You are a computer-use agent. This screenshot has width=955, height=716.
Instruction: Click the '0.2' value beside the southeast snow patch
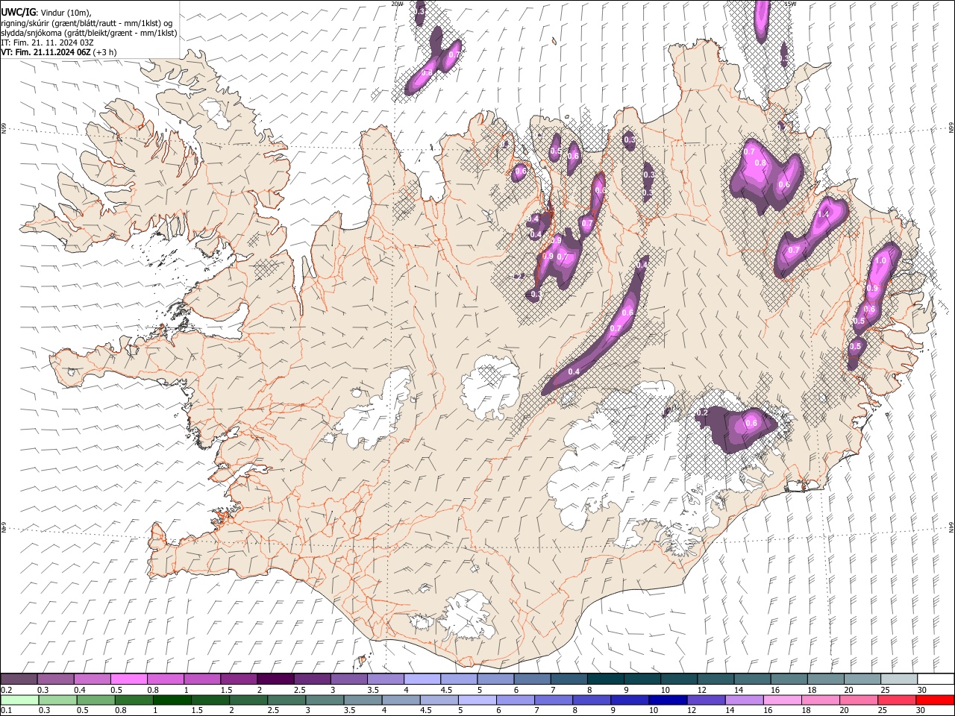(701, 412)
